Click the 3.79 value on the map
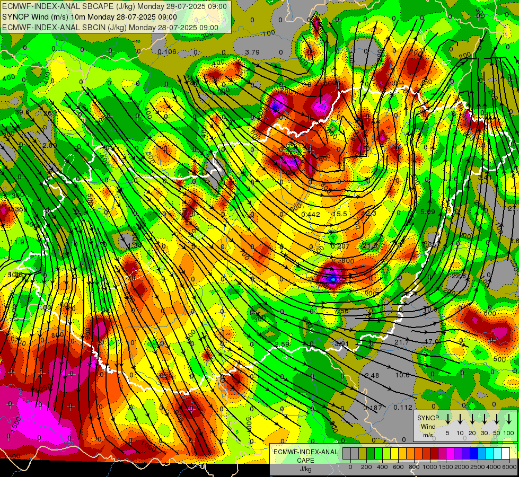Screen dimensions: 519x477 coord(252,52)
